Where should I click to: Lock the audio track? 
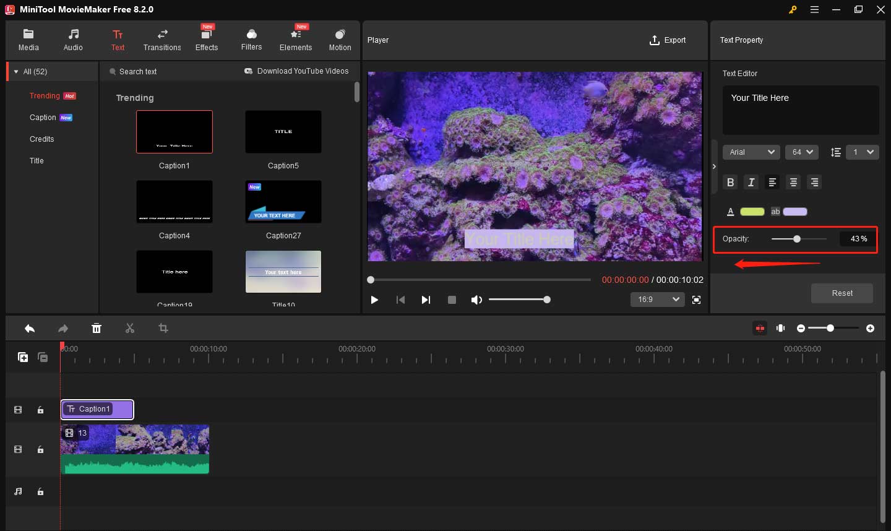pos(40,491)
